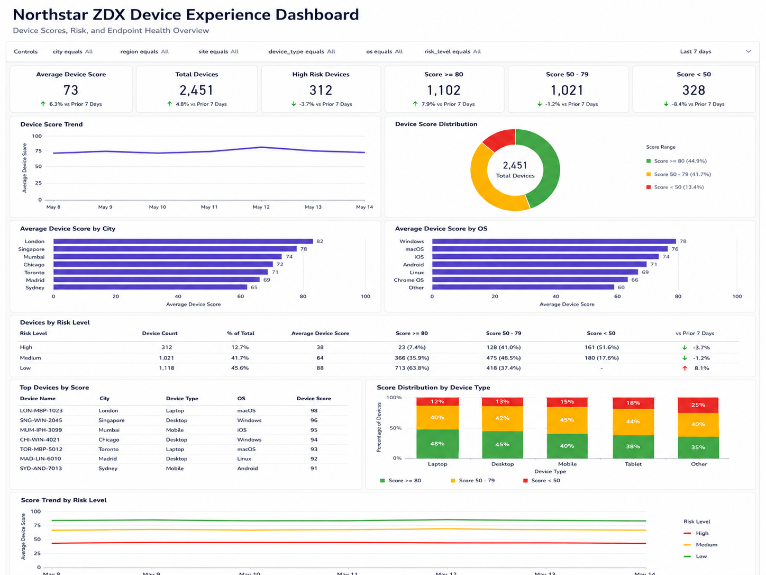Click the down arrow in the Medium risk row

[x=685, y=358]
